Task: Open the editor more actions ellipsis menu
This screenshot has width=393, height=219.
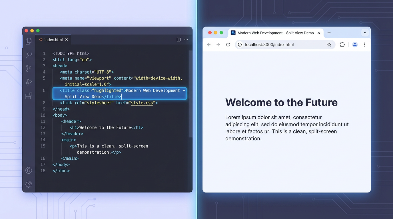Action: coord(186,40)
